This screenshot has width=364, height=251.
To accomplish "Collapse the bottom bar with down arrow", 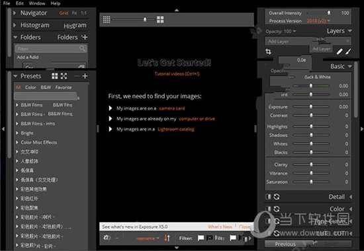I will pyautogui.click(x=177, y=248).
